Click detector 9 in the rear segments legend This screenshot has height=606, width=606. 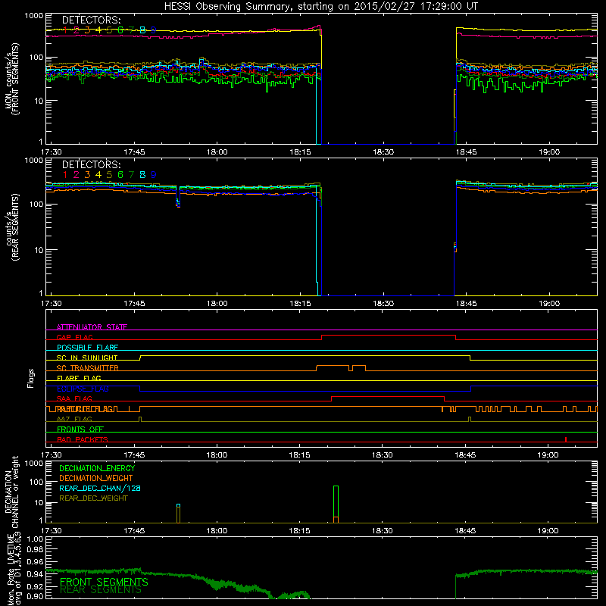tap(154, 175)
